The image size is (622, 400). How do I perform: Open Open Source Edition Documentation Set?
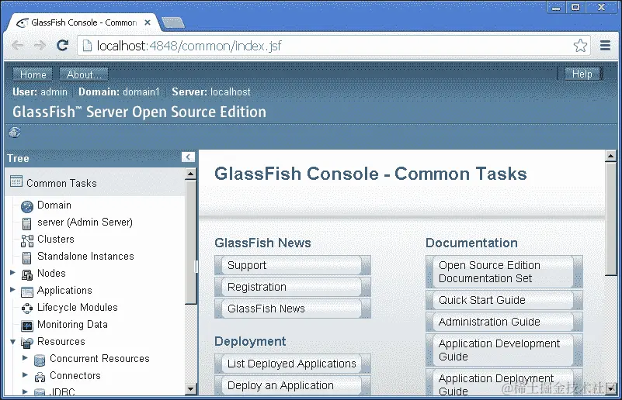point(504,271)
